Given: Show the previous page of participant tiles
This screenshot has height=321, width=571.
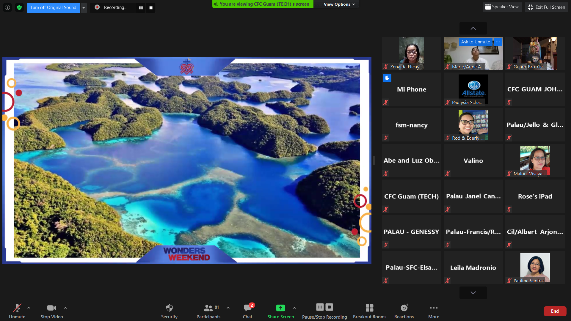Looking at the screenshot, I should pos(473,28).
